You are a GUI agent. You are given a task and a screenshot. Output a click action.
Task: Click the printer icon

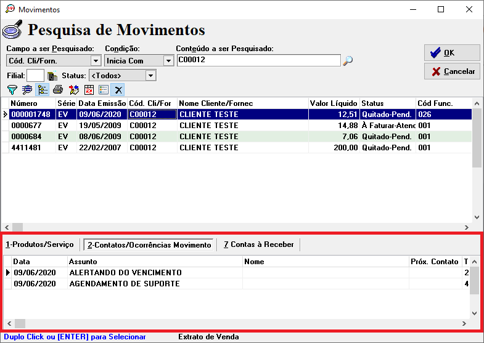click(x=58, y=90)
